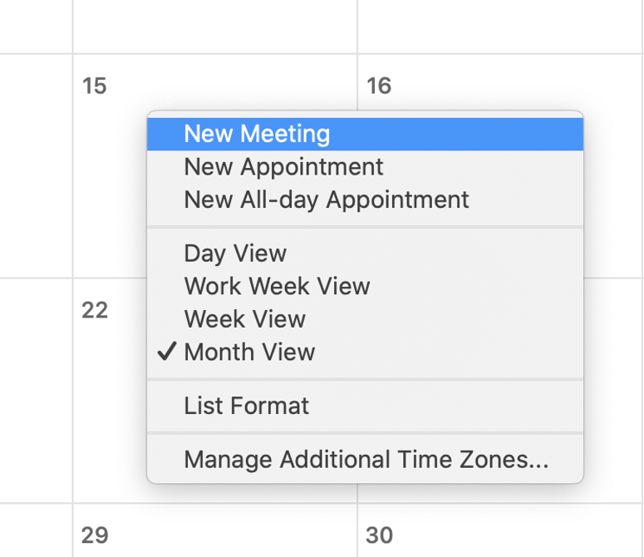
Task: Click the partial cell left of day 22
Action: 35,391
